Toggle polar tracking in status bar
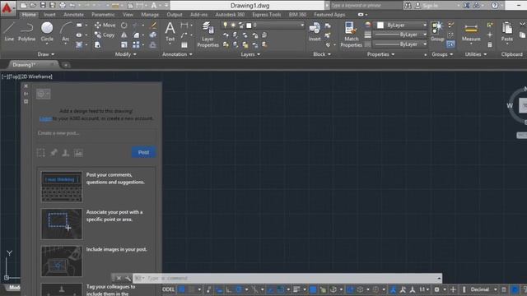 pos(239,289)
